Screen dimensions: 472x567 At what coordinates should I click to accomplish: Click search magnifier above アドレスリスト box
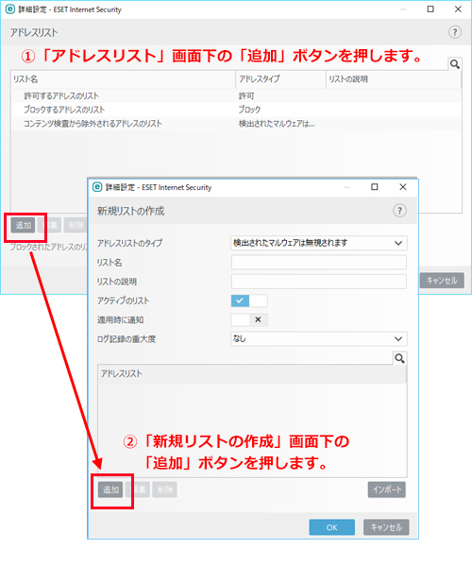tap(399, 358)
